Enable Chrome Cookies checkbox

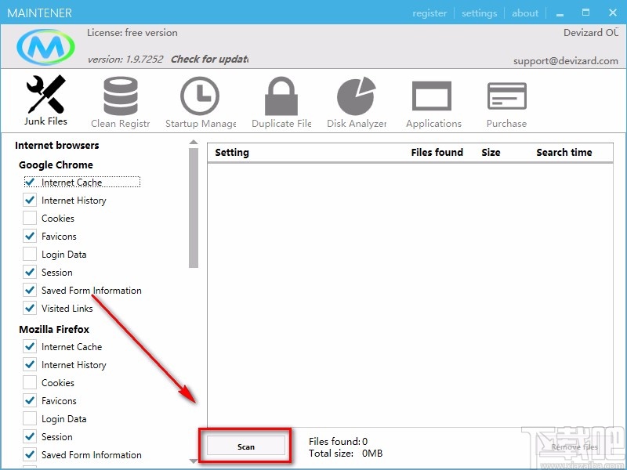[30, 219]
